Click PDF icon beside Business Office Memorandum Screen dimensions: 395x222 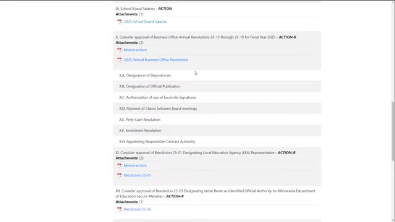(x=120, y=50)
